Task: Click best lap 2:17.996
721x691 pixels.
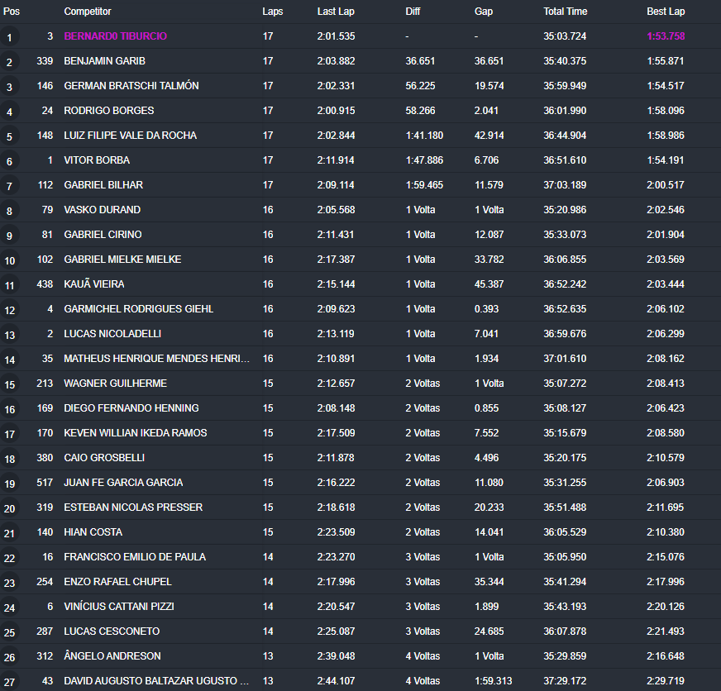Action: tap(666, 583)
